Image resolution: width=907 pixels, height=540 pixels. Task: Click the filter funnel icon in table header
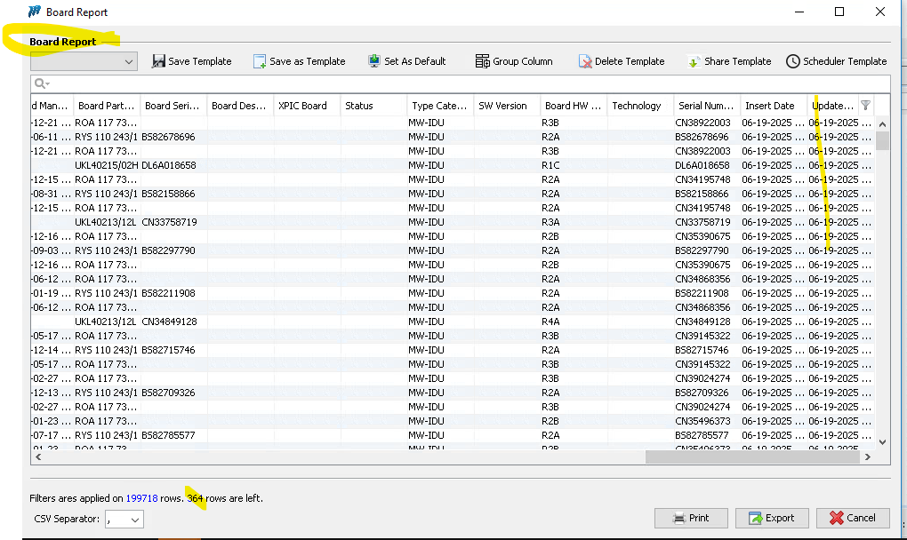[865, 105]
